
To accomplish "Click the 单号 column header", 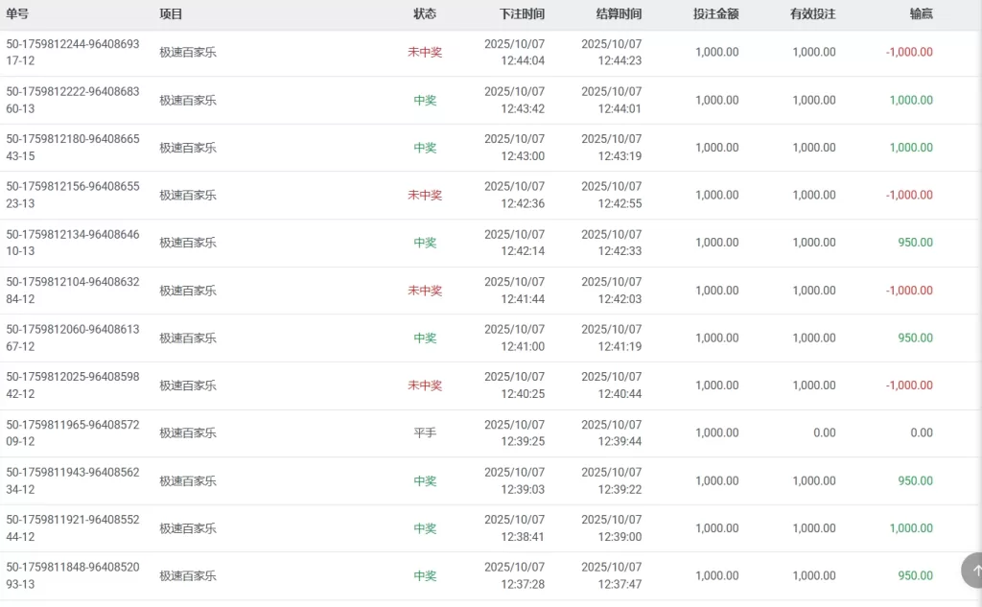I will pos(17,14).
